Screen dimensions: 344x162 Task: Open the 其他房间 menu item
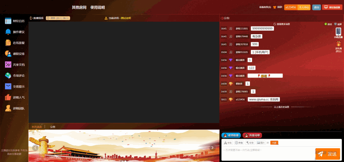[x=79, y=7]
